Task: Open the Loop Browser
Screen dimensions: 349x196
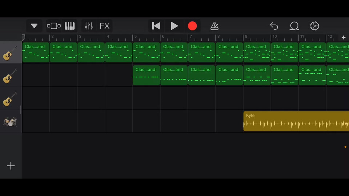Action: [294, 26]
